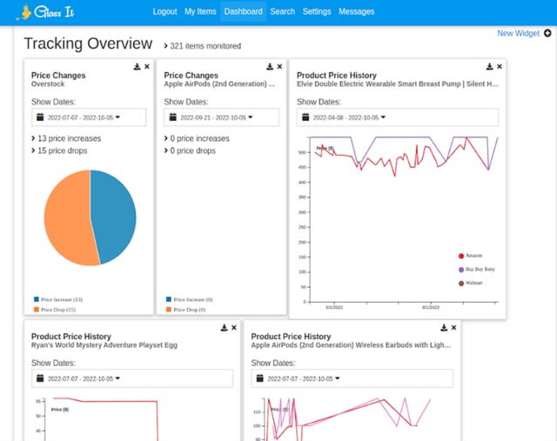Click the New Widget link
Viewport: 557px width, 441px height.
[519, 33]
